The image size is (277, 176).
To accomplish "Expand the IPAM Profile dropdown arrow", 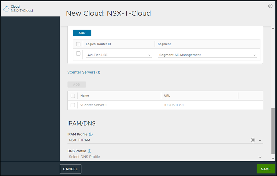I will coord(260,140).
